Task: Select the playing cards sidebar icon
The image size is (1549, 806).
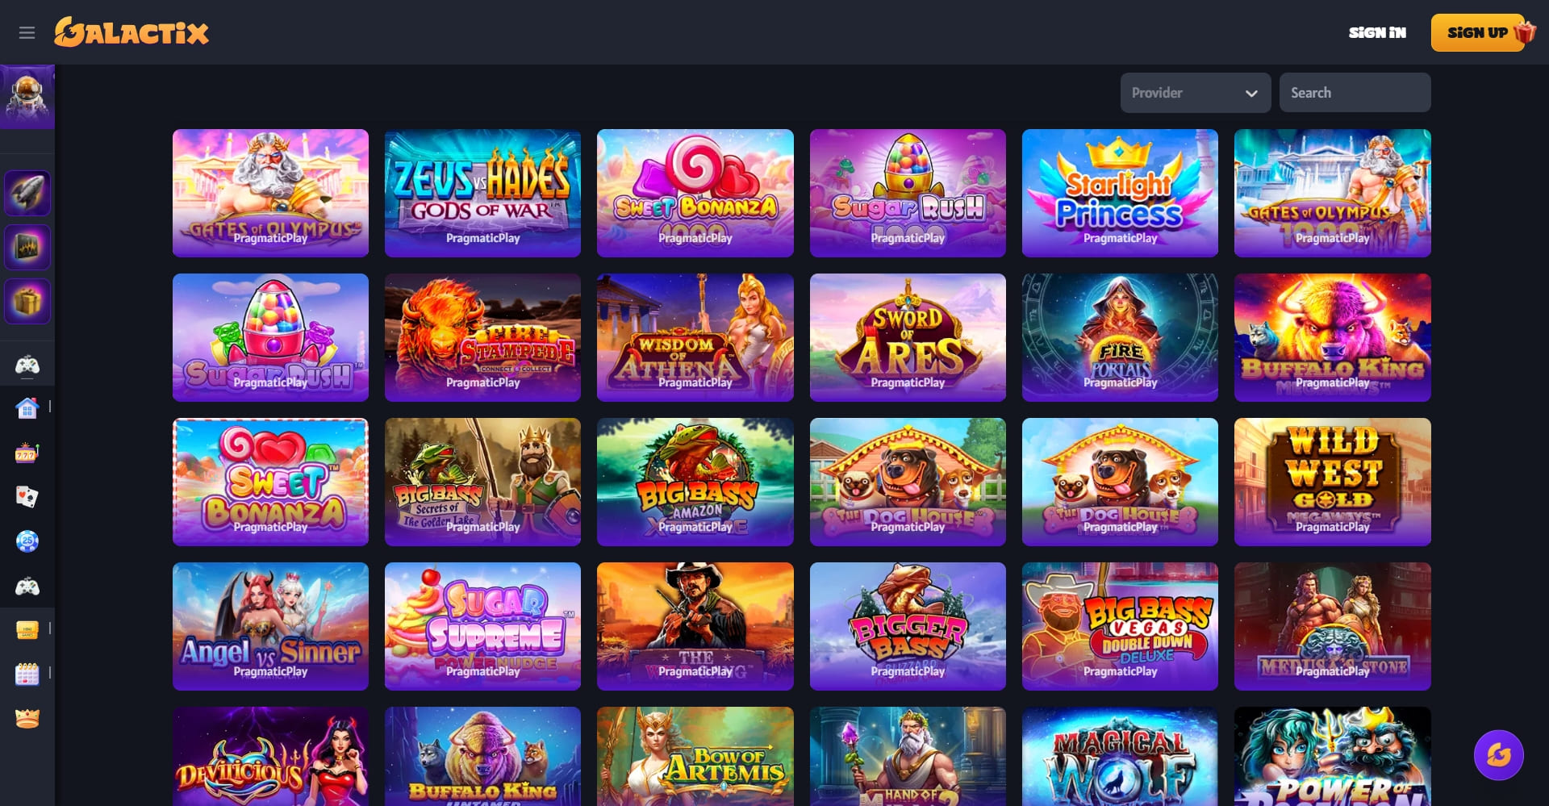Action: pos(27,496)
